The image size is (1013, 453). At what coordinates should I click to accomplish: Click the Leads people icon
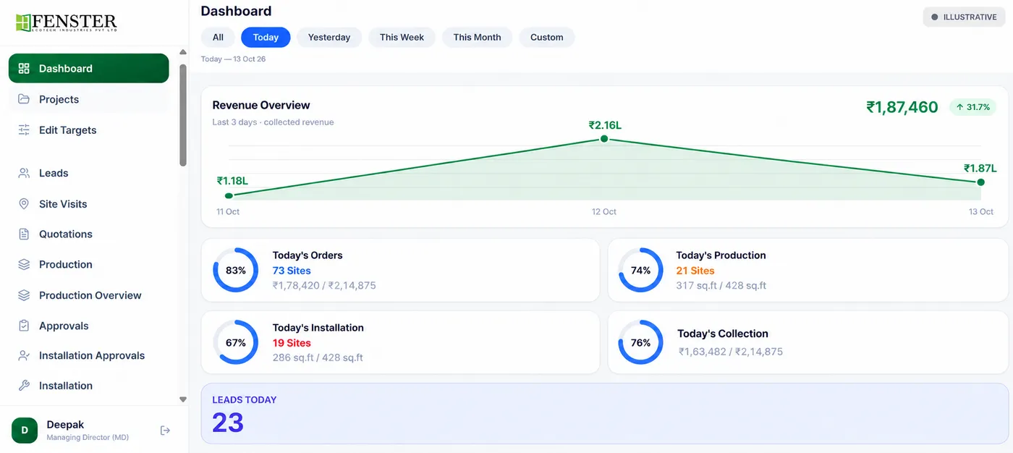24,173
